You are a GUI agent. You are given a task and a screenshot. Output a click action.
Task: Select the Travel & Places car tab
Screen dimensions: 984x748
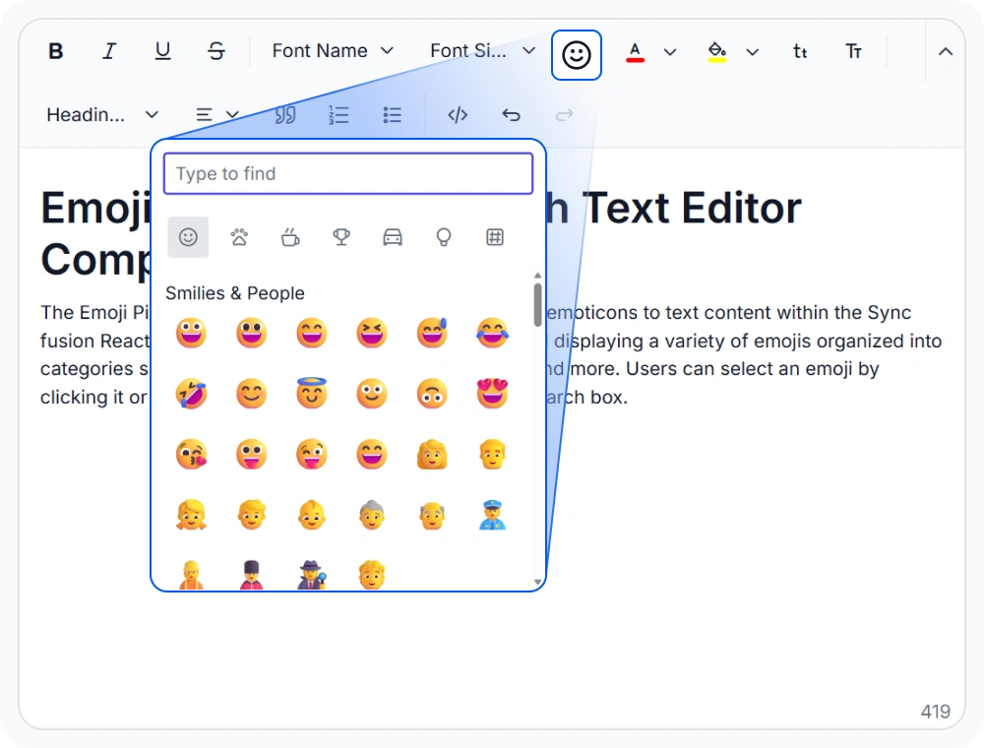pos(393,237)
